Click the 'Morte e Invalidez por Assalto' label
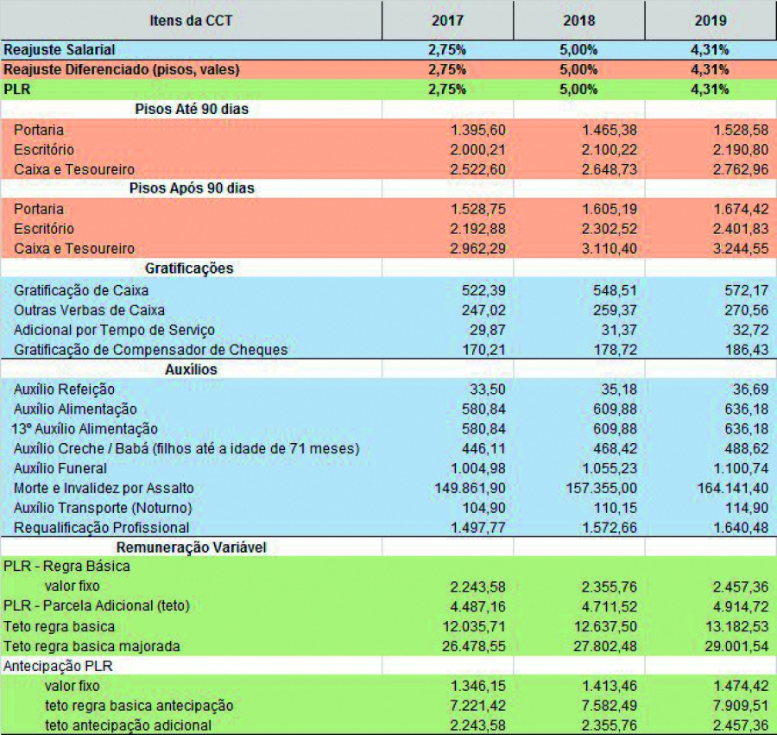The image size is (777, 735). 104,489
